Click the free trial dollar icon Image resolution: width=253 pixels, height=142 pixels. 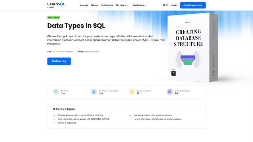click(x=56, y=92)
